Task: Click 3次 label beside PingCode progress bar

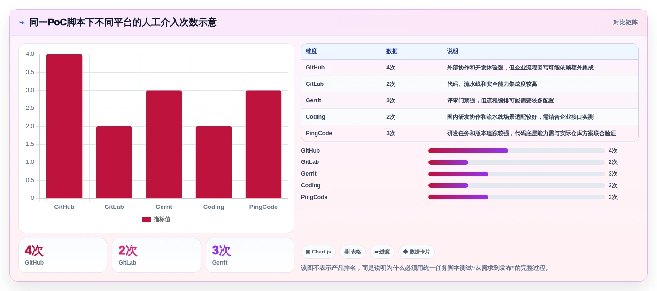Action: (x=613, y=197)
